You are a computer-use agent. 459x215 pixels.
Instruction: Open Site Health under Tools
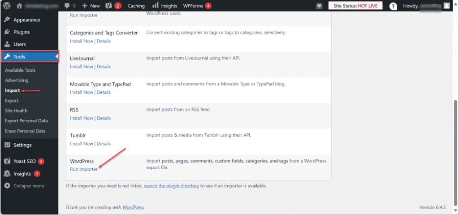tap(16, 111)
